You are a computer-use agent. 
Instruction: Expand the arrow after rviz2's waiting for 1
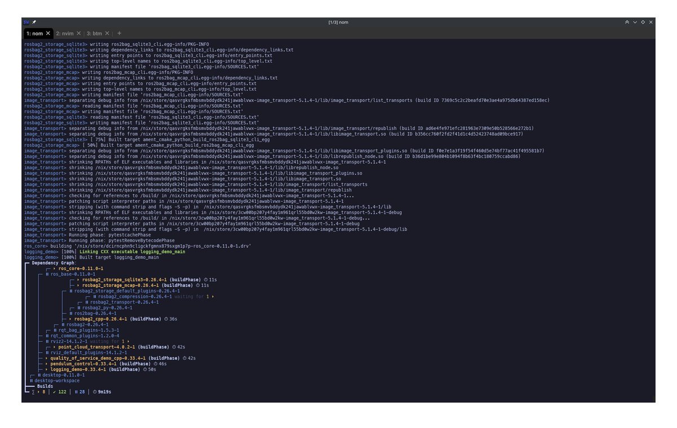click(128, 341)
